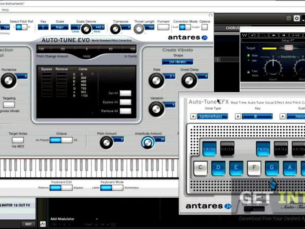
Task: Toggle Target Notes Via MIDI button
Action: 18,140
